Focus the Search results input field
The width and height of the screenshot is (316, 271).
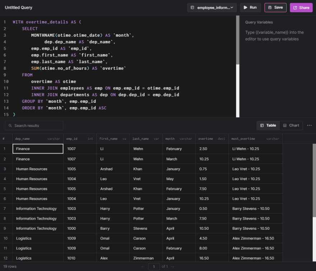(x=34, y=125)
